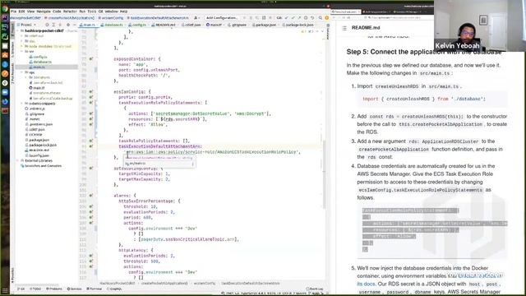Click the hide Project panel minus icon
The width and height of the screenshot is (526, 296).
point(75,25)
